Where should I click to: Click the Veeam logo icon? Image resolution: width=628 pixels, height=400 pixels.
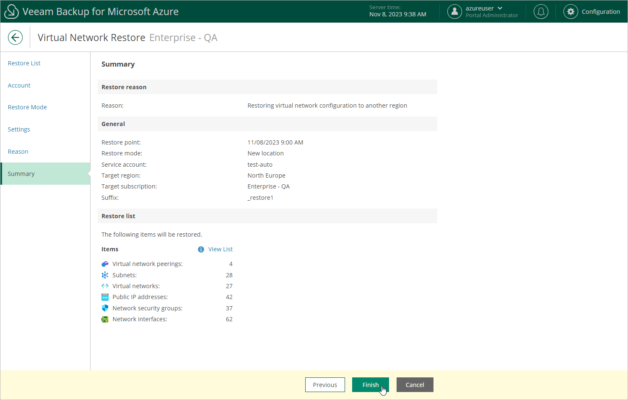[x=11, y=12]
